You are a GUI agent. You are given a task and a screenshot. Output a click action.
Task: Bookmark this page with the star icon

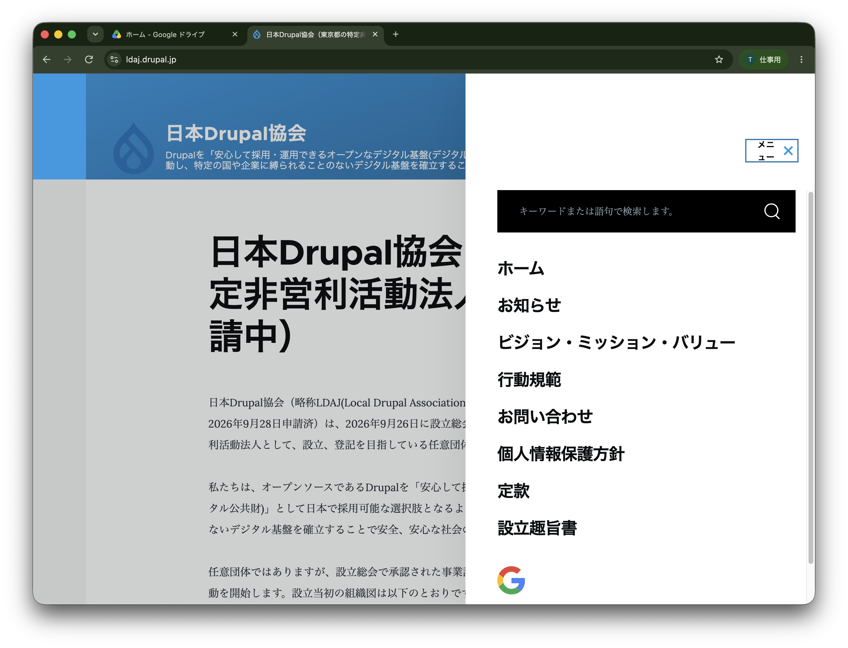tap(719, 59)
